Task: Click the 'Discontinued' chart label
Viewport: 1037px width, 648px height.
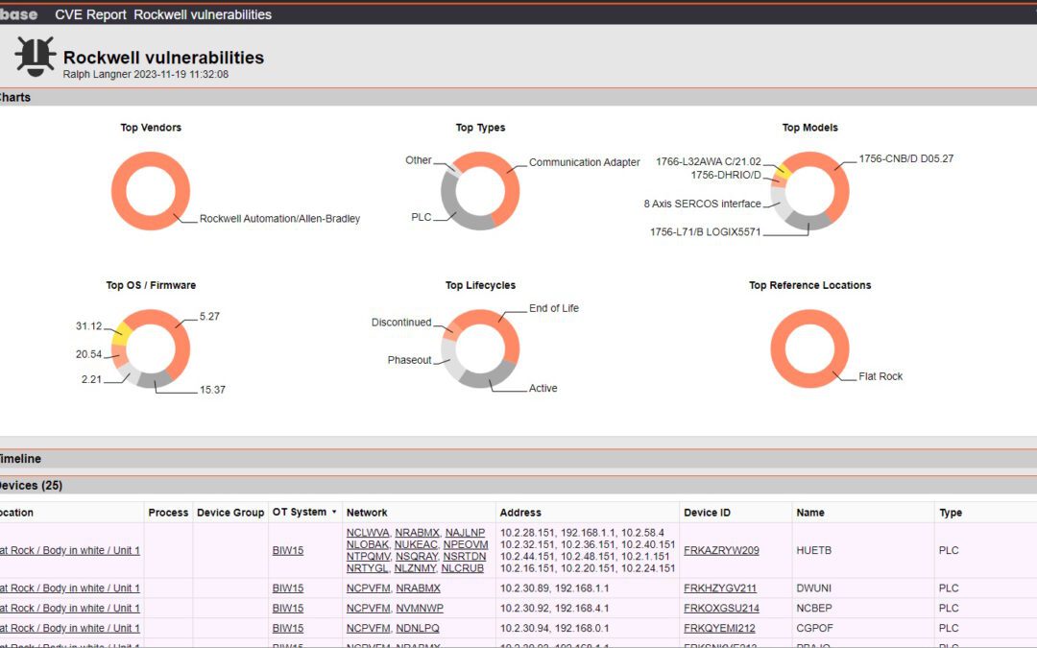Action: (x=401, y=322)
